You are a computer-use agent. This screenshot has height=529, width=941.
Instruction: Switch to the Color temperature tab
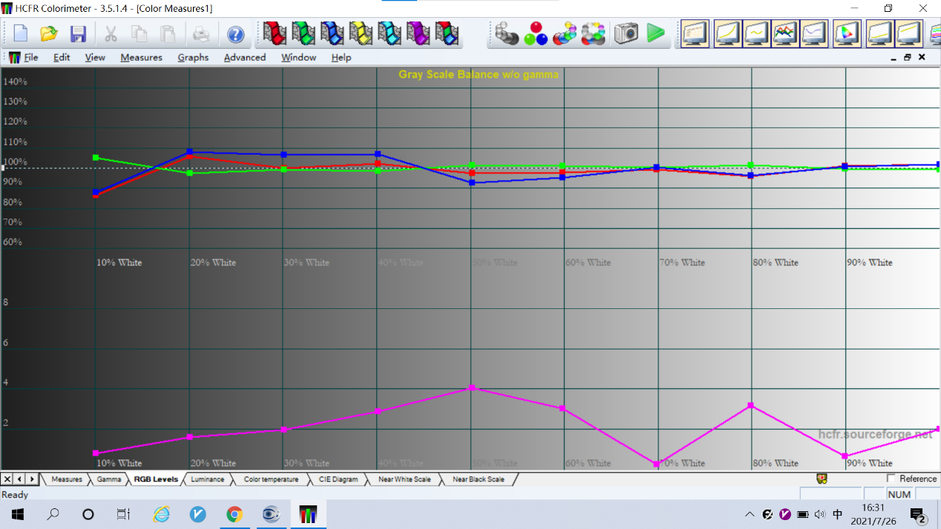click(271, 479)
